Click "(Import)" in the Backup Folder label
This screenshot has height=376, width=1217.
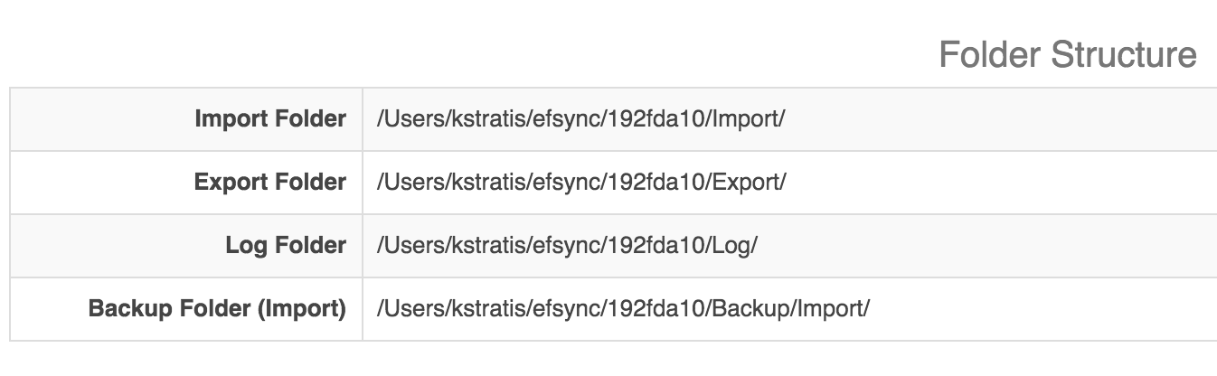[x=303, y=309]
